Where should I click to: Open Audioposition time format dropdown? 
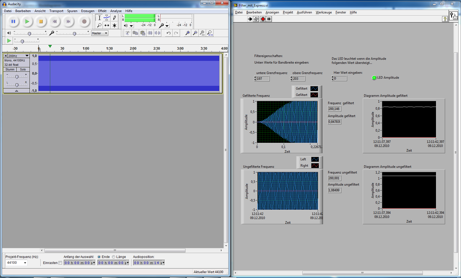(x=163, y=263)
